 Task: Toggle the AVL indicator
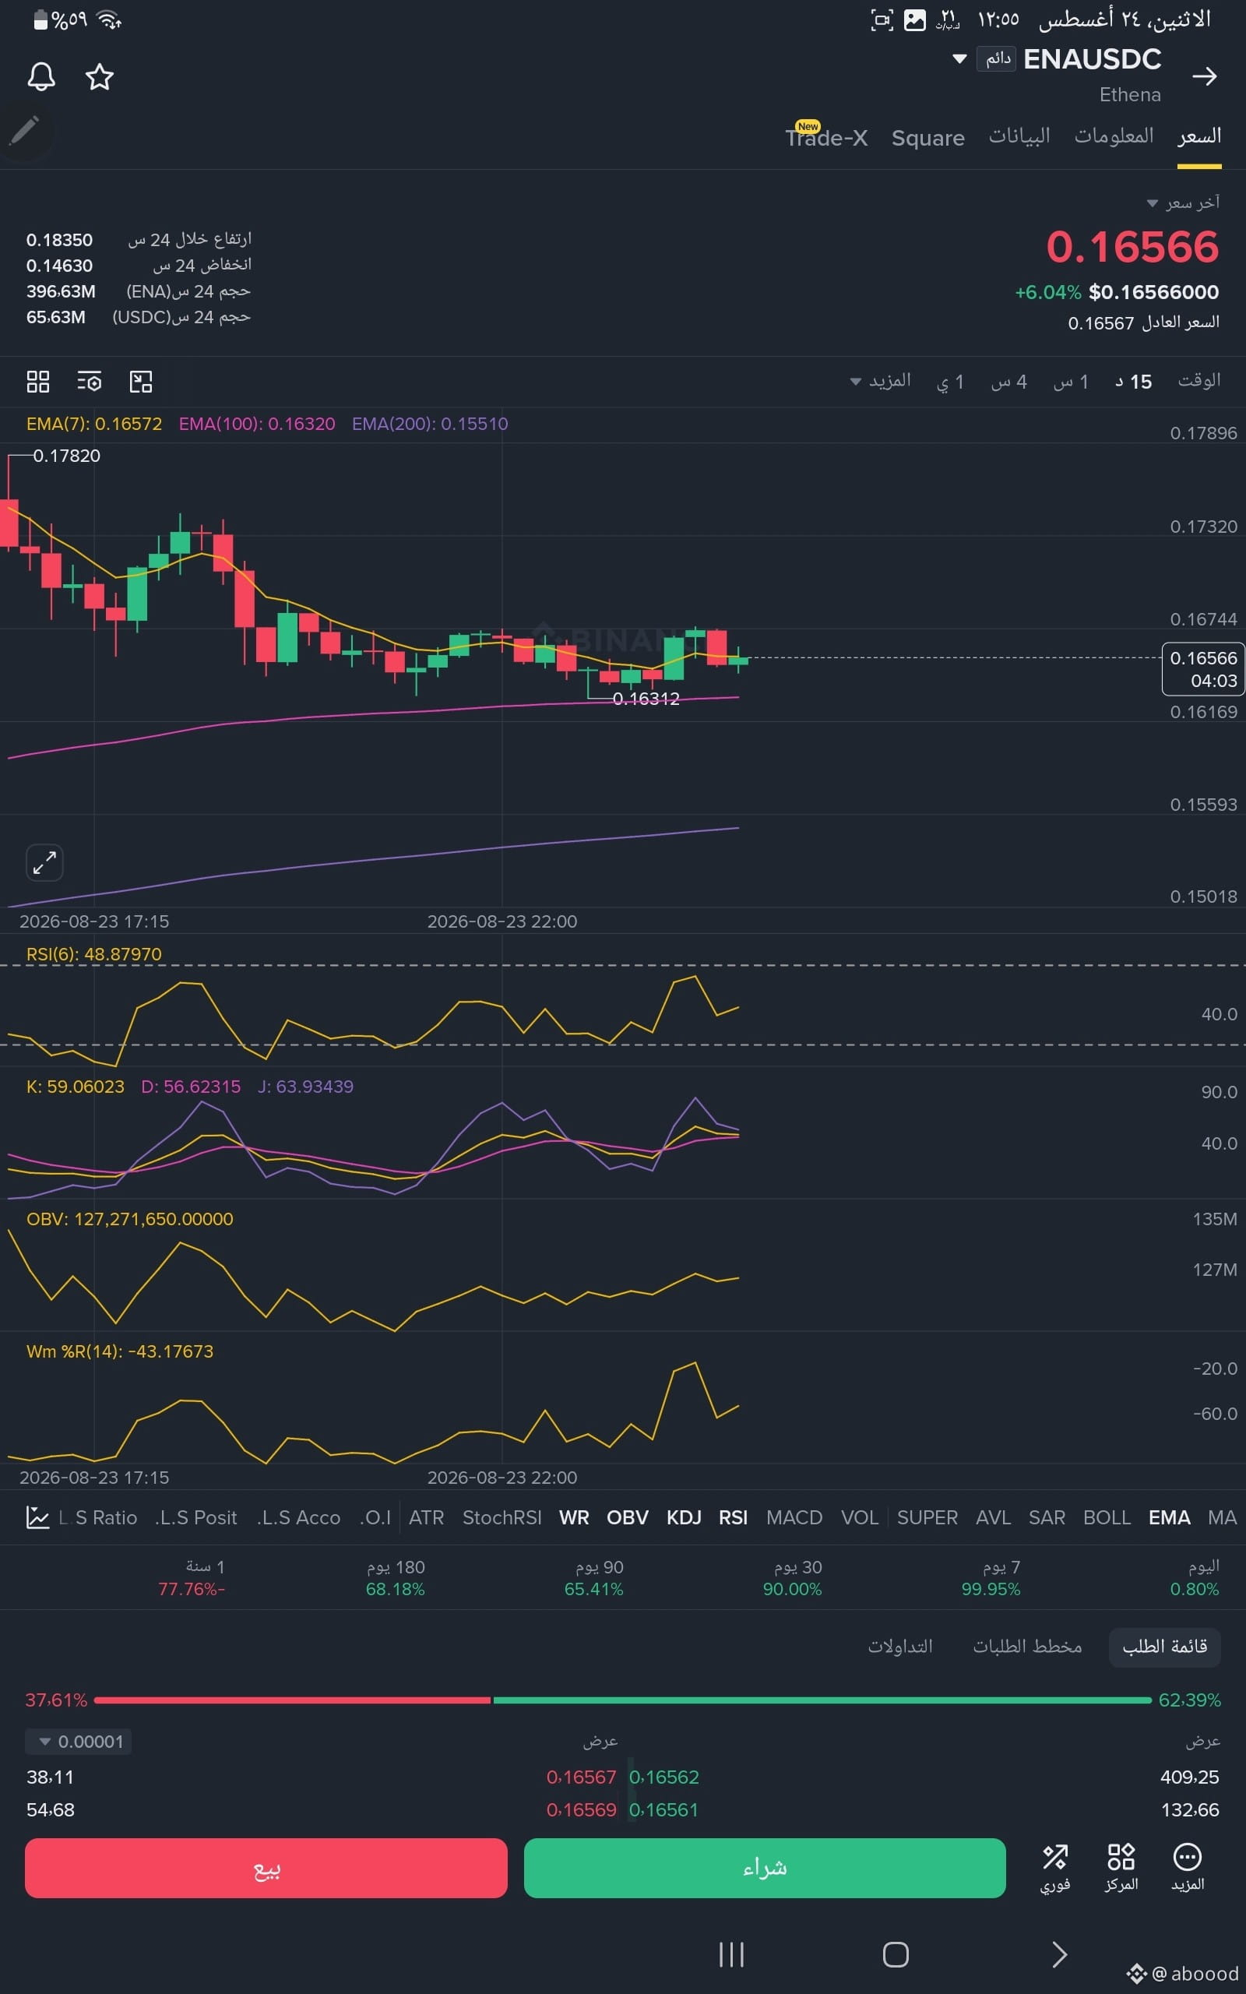click(x=993, y=1518)
